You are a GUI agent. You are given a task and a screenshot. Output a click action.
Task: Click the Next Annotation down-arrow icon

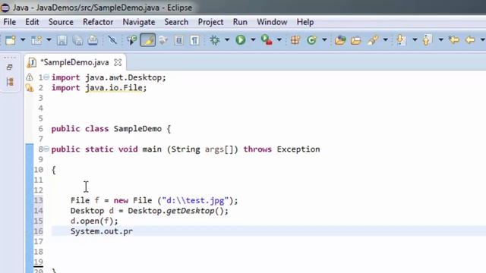click(x=401, y=40)
